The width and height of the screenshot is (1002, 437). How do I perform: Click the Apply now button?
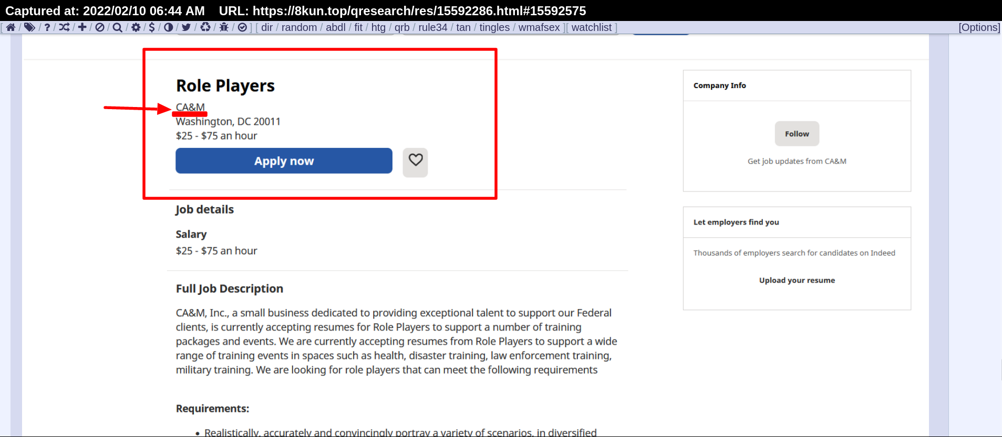(x=284, y=161)
